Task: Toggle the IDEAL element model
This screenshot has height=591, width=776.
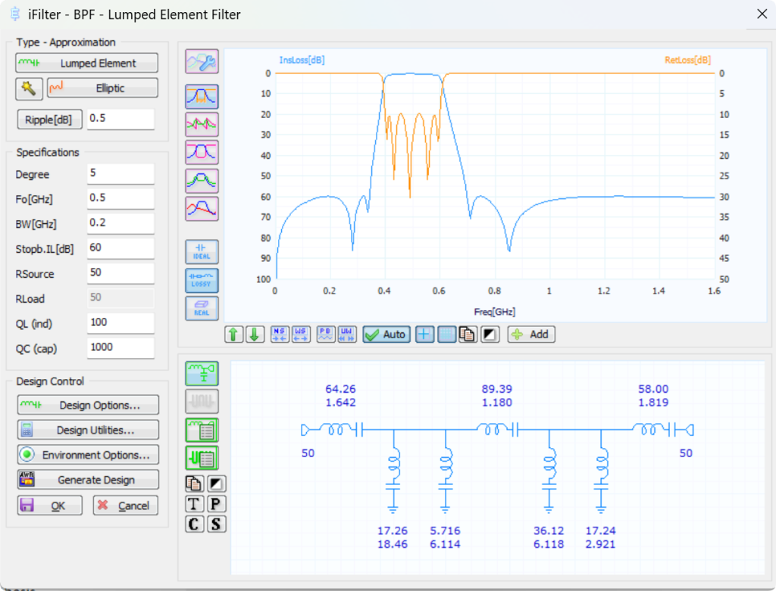Action: [202, 252]
